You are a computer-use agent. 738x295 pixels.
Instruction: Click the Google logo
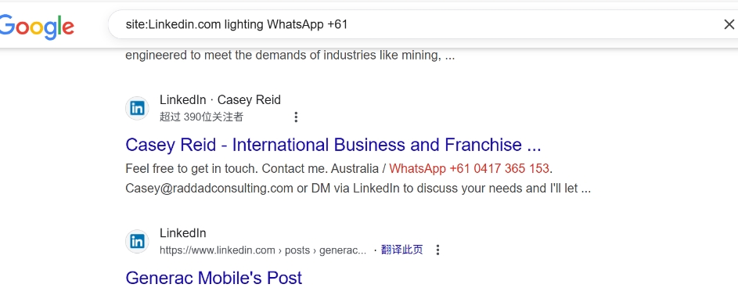[36, 27]
